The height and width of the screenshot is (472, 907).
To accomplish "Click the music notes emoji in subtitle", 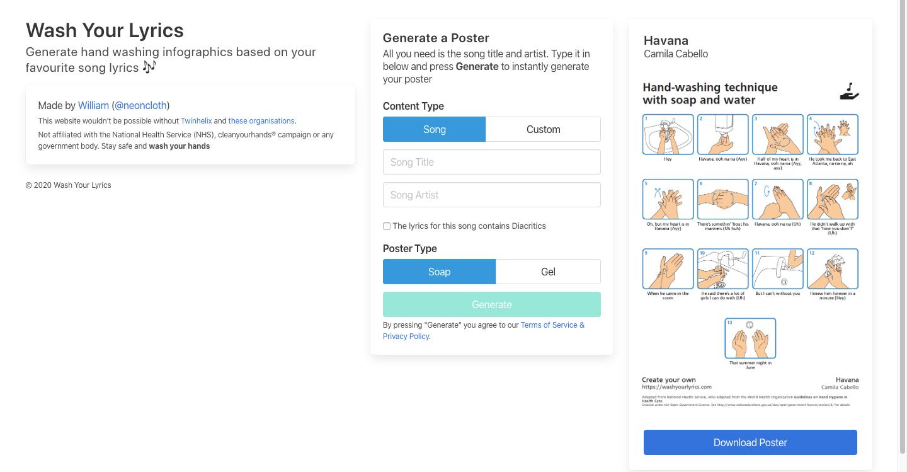I will 149,67.
